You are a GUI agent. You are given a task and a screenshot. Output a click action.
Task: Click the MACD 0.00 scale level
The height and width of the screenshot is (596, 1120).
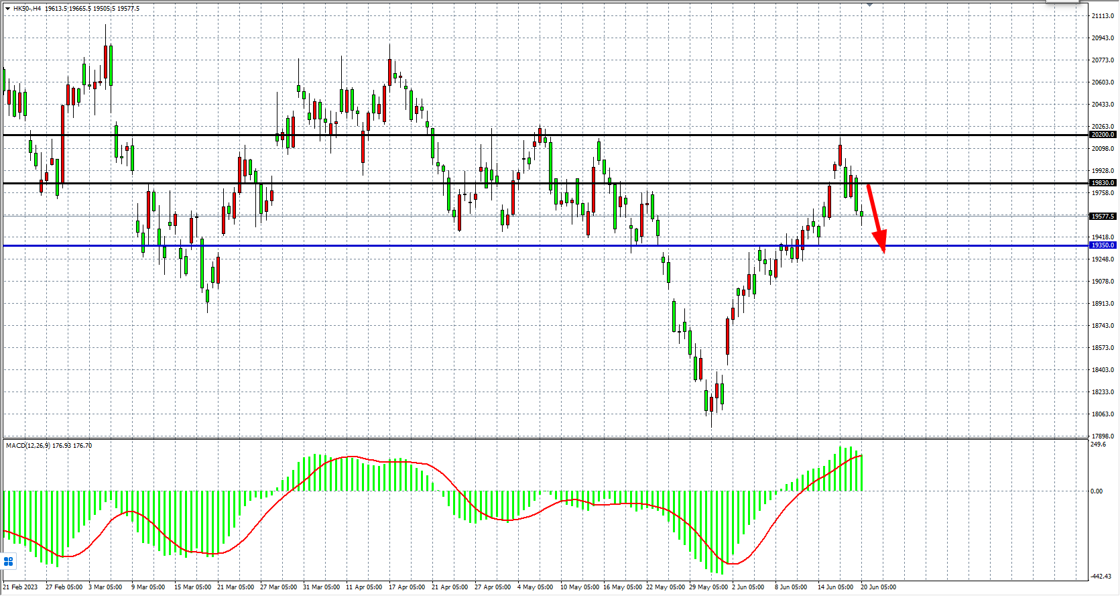[1097, 491]
